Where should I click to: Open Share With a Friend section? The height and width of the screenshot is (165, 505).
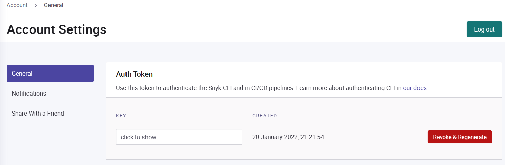[x=38, y=114]
